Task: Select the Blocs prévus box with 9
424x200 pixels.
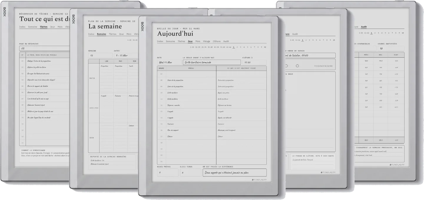Action: [x=168, y=173]
